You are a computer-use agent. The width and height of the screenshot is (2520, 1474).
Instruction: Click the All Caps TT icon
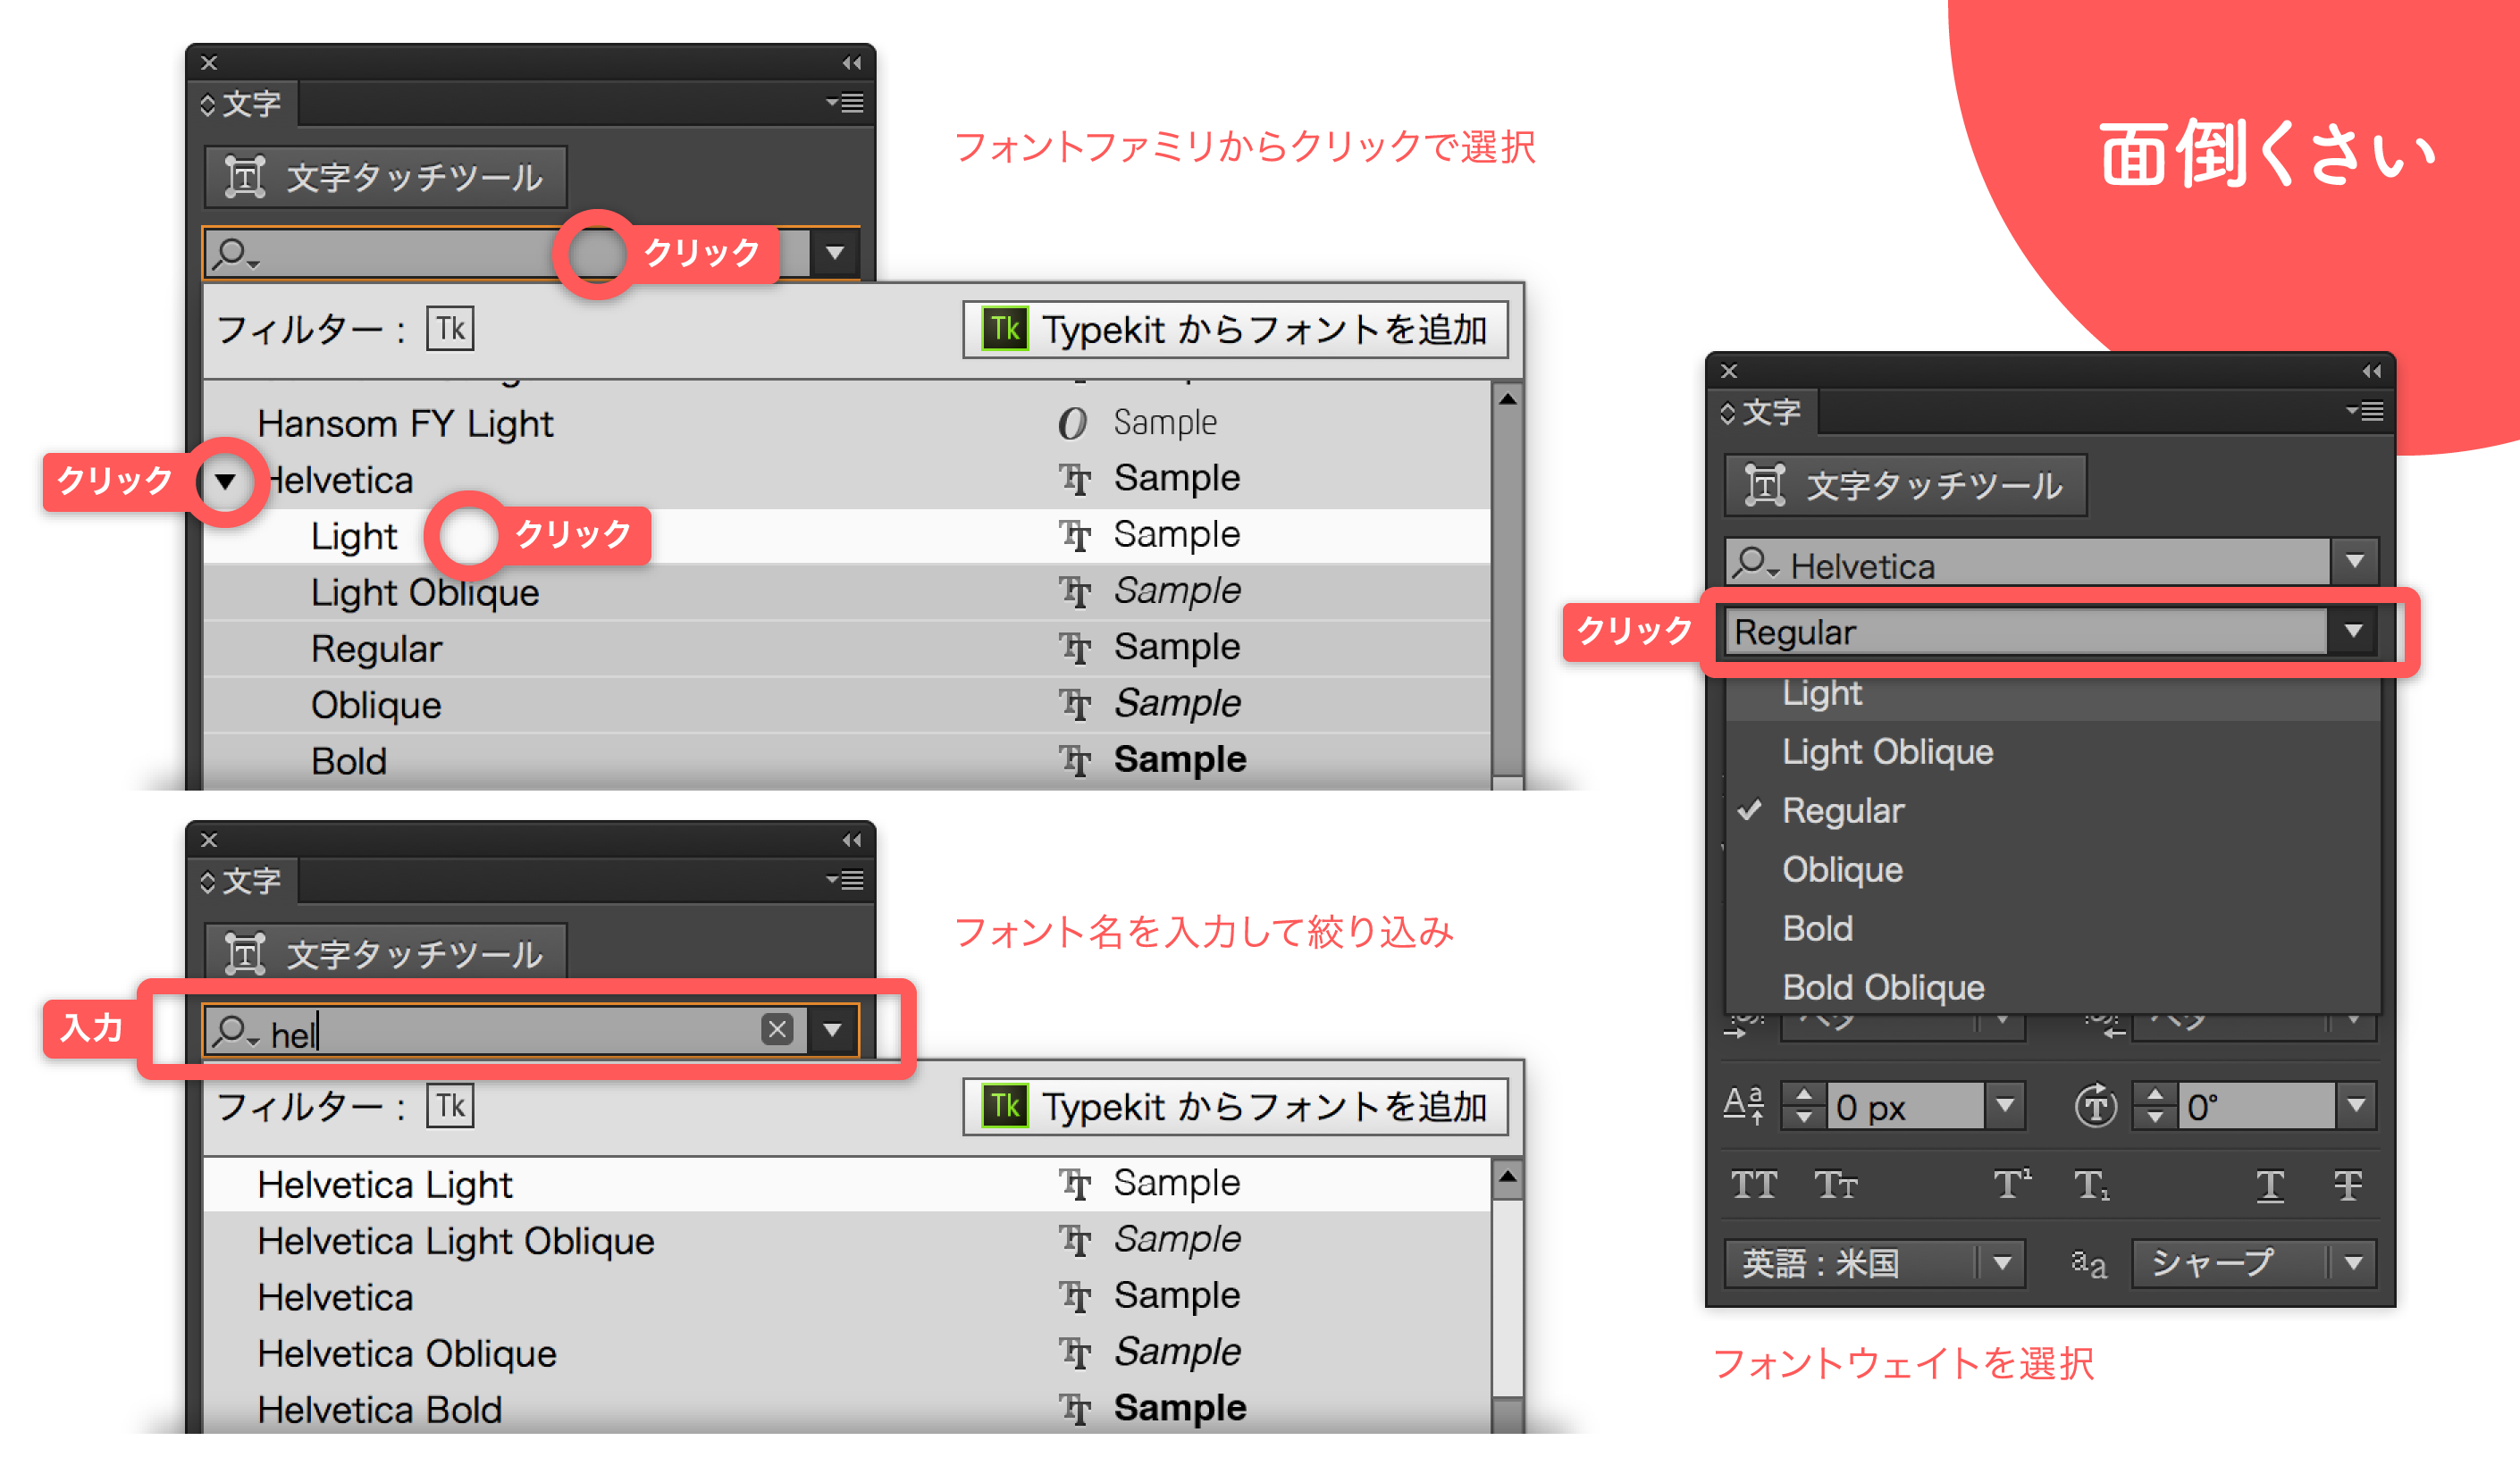(1754, 1185)
